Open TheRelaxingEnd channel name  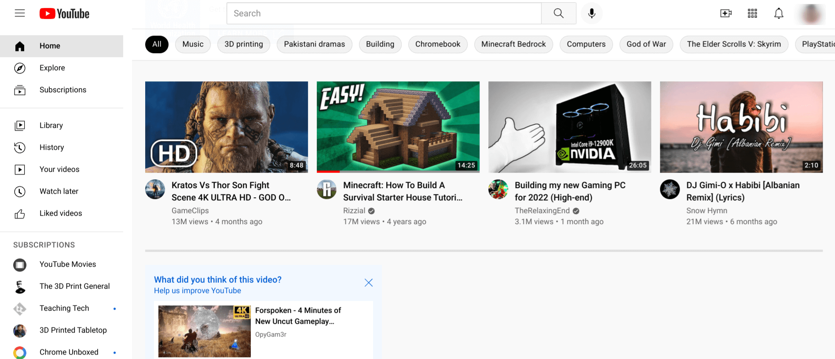[542, 211]
